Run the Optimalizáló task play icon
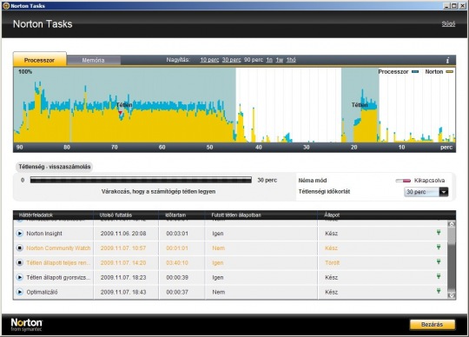 20,292
